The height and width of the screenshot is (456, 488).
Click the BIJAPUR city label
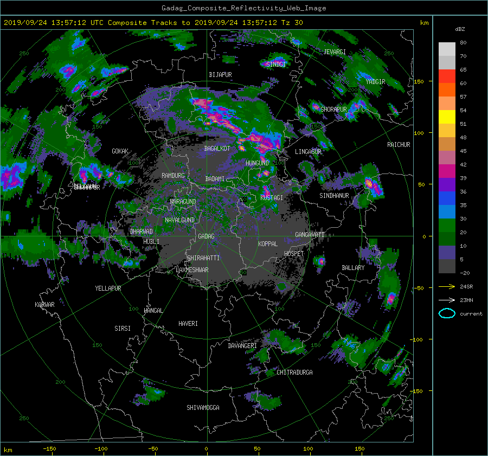220,75
